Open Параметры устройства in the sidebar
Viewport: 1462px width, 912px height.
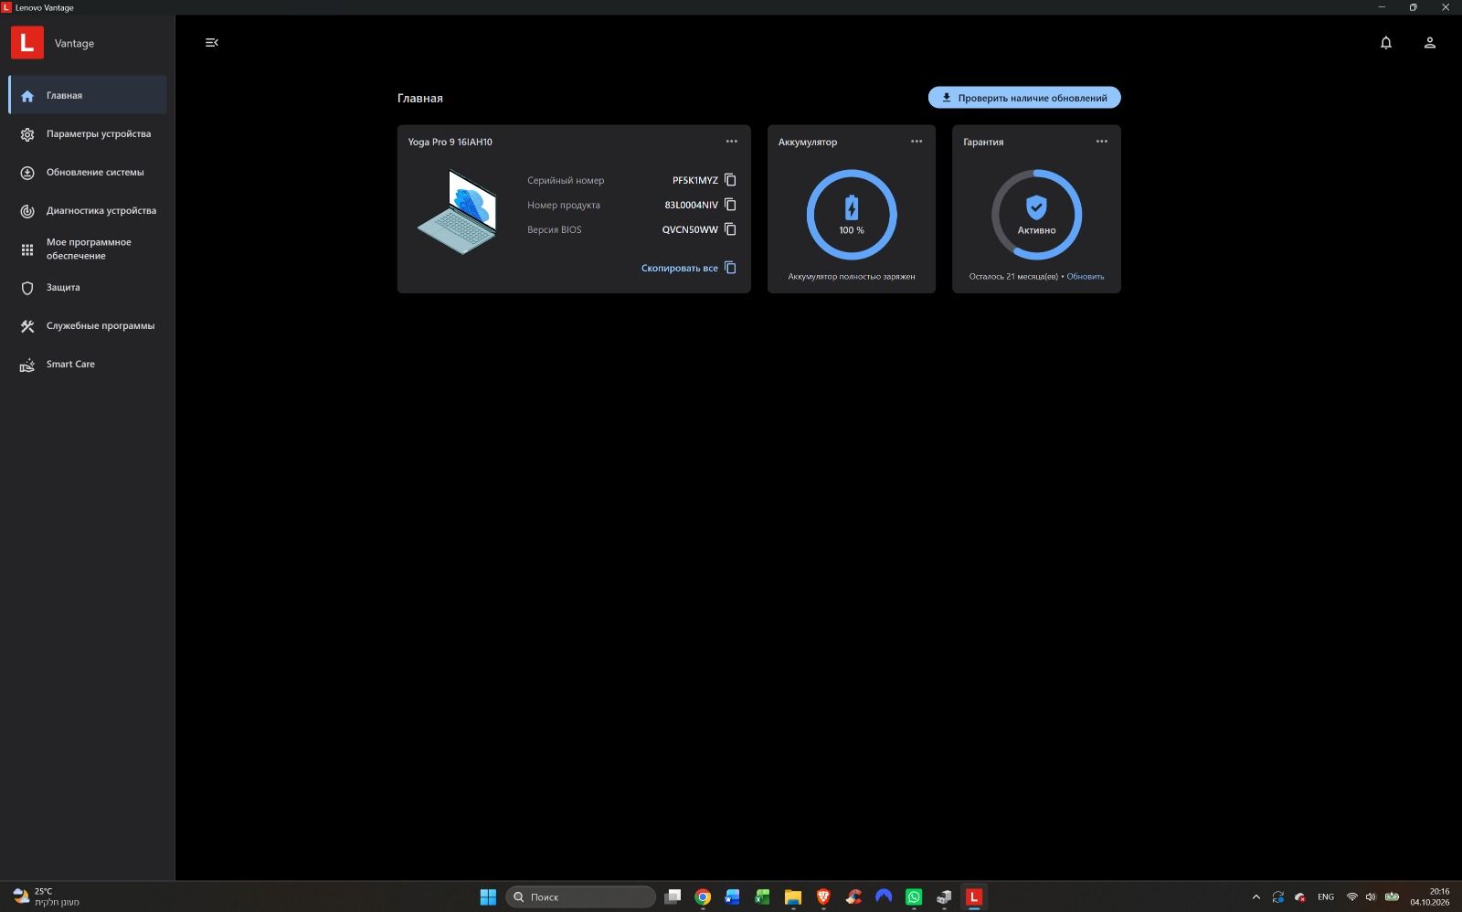click(88, 133)
